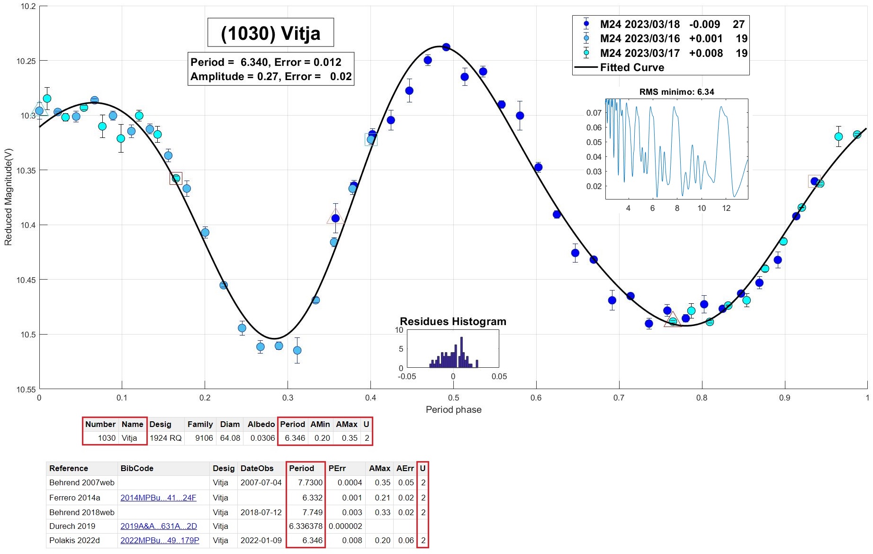The width and height of the screenshot is (873, 554).
Task: Select the Durech 2019 reference cell
Action: point(72,526)
